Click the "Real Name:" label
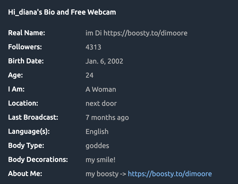The width and height of the screenshot is (238, 184). [27, 33]
